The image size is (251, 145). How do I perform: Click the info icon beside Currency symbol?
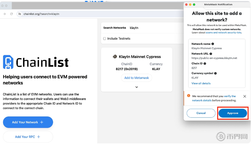215,73
